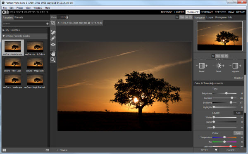
Task: Toggle the Preview checkbox
Action: [x=57, y=150]
